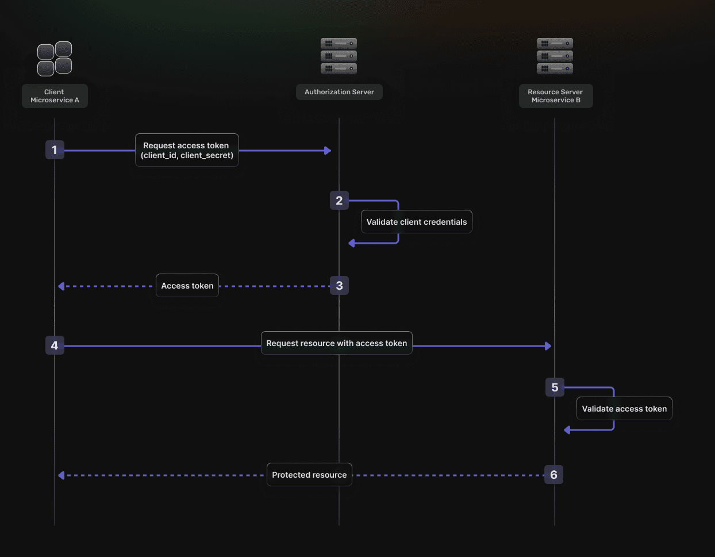
Task: Select the 'Validate access token' self-loop label
Action: coord(624,408)
